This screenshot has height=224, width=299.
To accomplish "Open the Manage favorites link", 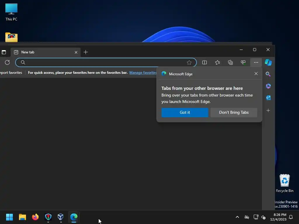I will 143,73.
